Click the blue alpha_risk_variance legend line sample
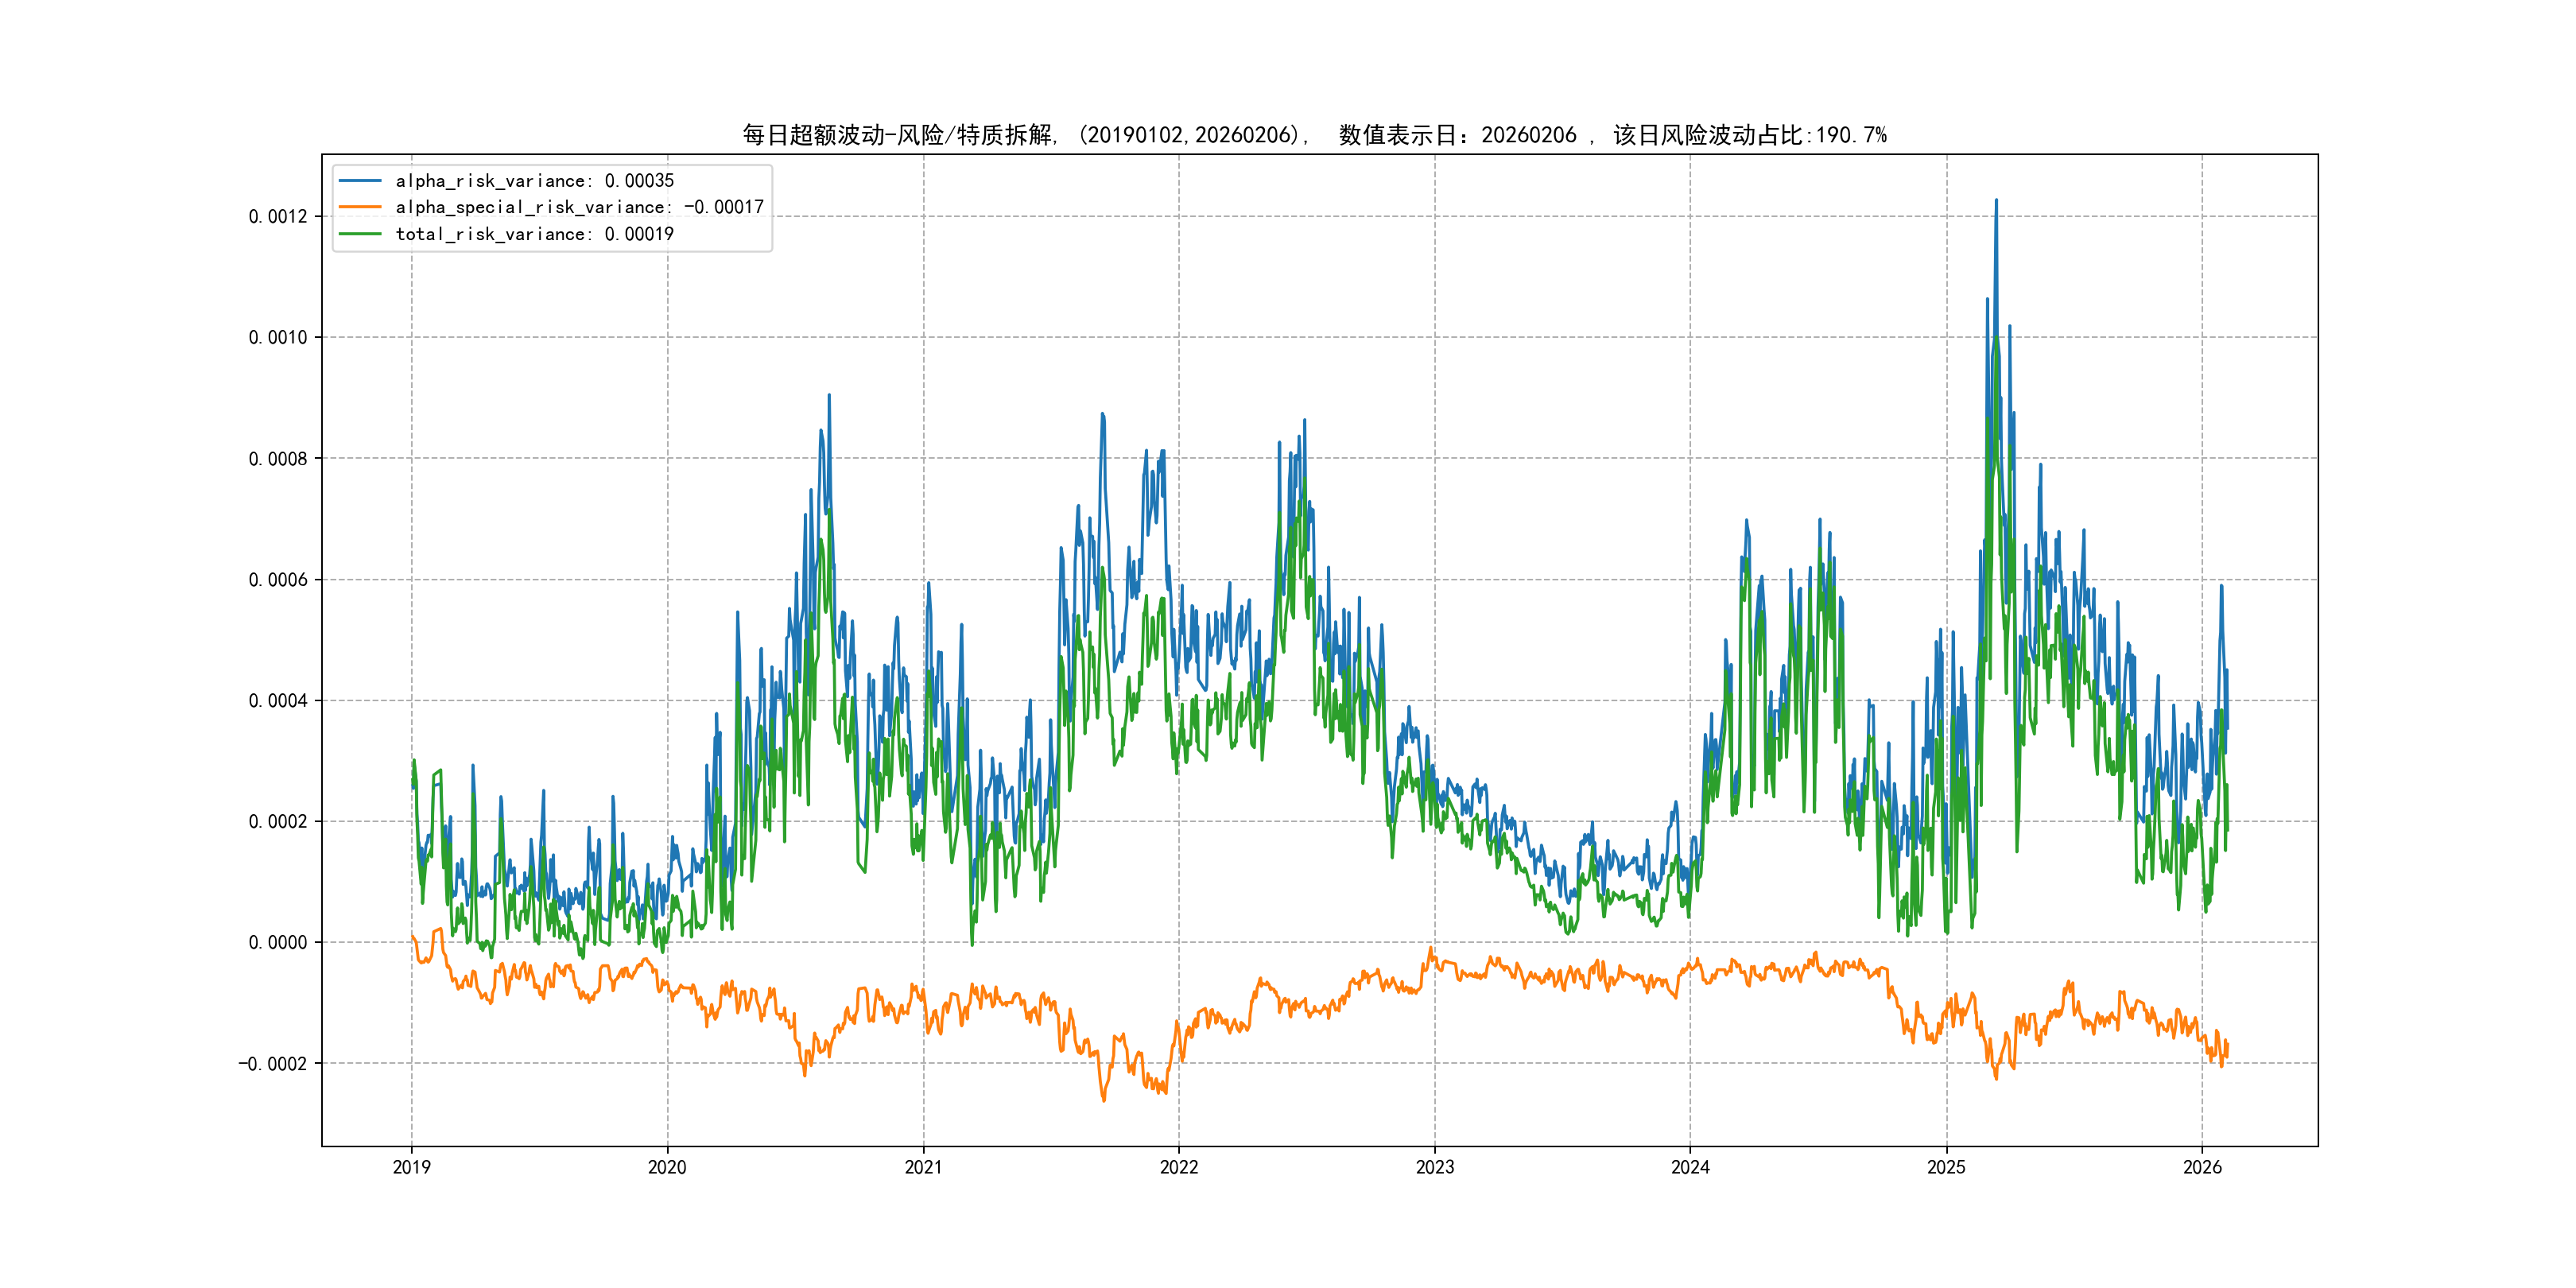This screenshot has height=1288, width=2576. (360, 181)
